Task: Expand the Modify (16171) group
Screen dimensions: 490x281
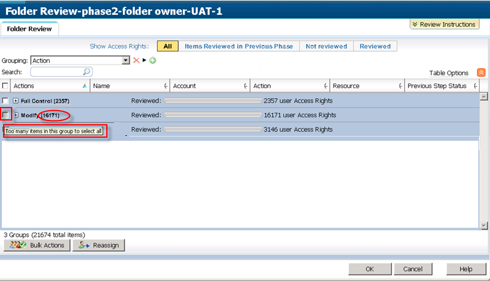Action: pyautogui.click(x=16, y=115)
